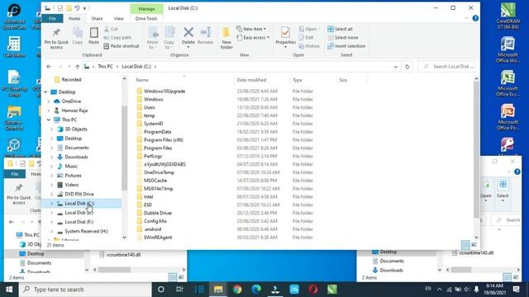Click the Paste icon in ribbon

click(93, 35)
